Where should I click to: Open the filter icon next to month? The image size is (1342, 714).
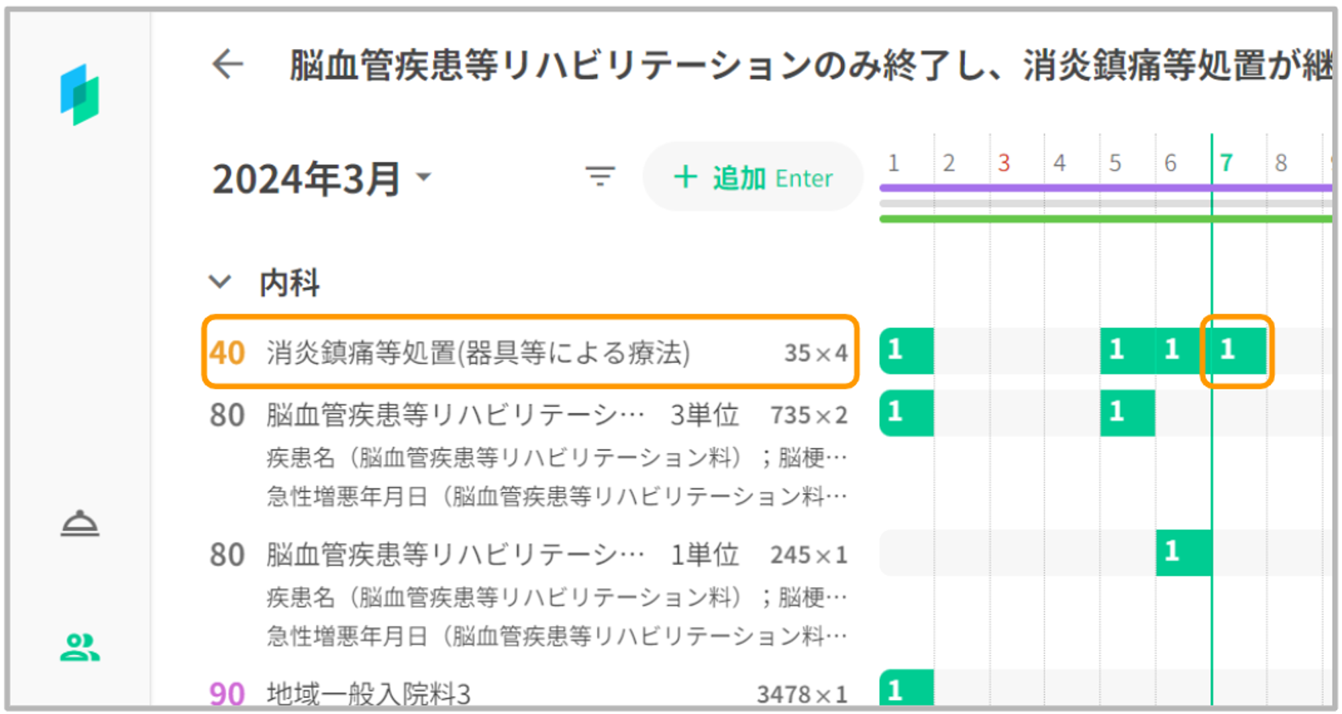click(x=600, y=176)
